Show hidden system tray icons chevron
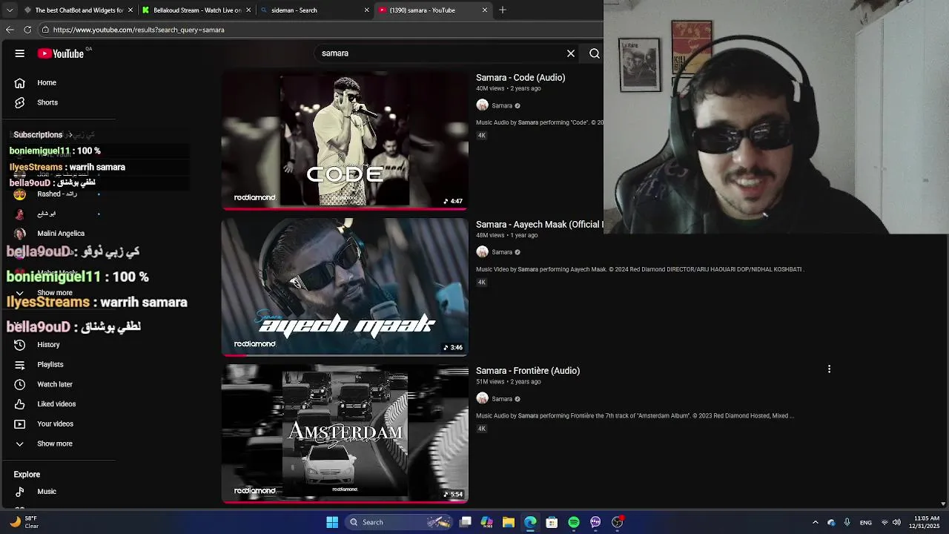The height and width of the screenshot is (534, 949). 815,522
